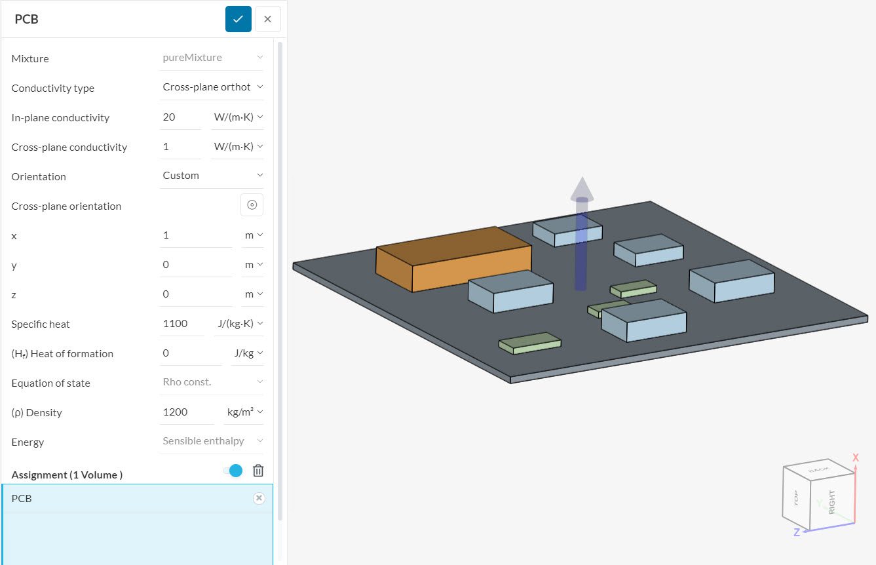Expand the Orientation dropdown set to Custom
Screen dimensions: 876x565
212,176
